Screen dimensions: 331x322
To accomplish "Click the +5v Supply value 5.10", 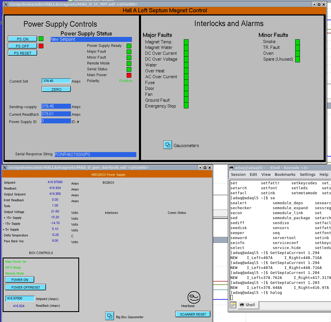I will (55, 229).
